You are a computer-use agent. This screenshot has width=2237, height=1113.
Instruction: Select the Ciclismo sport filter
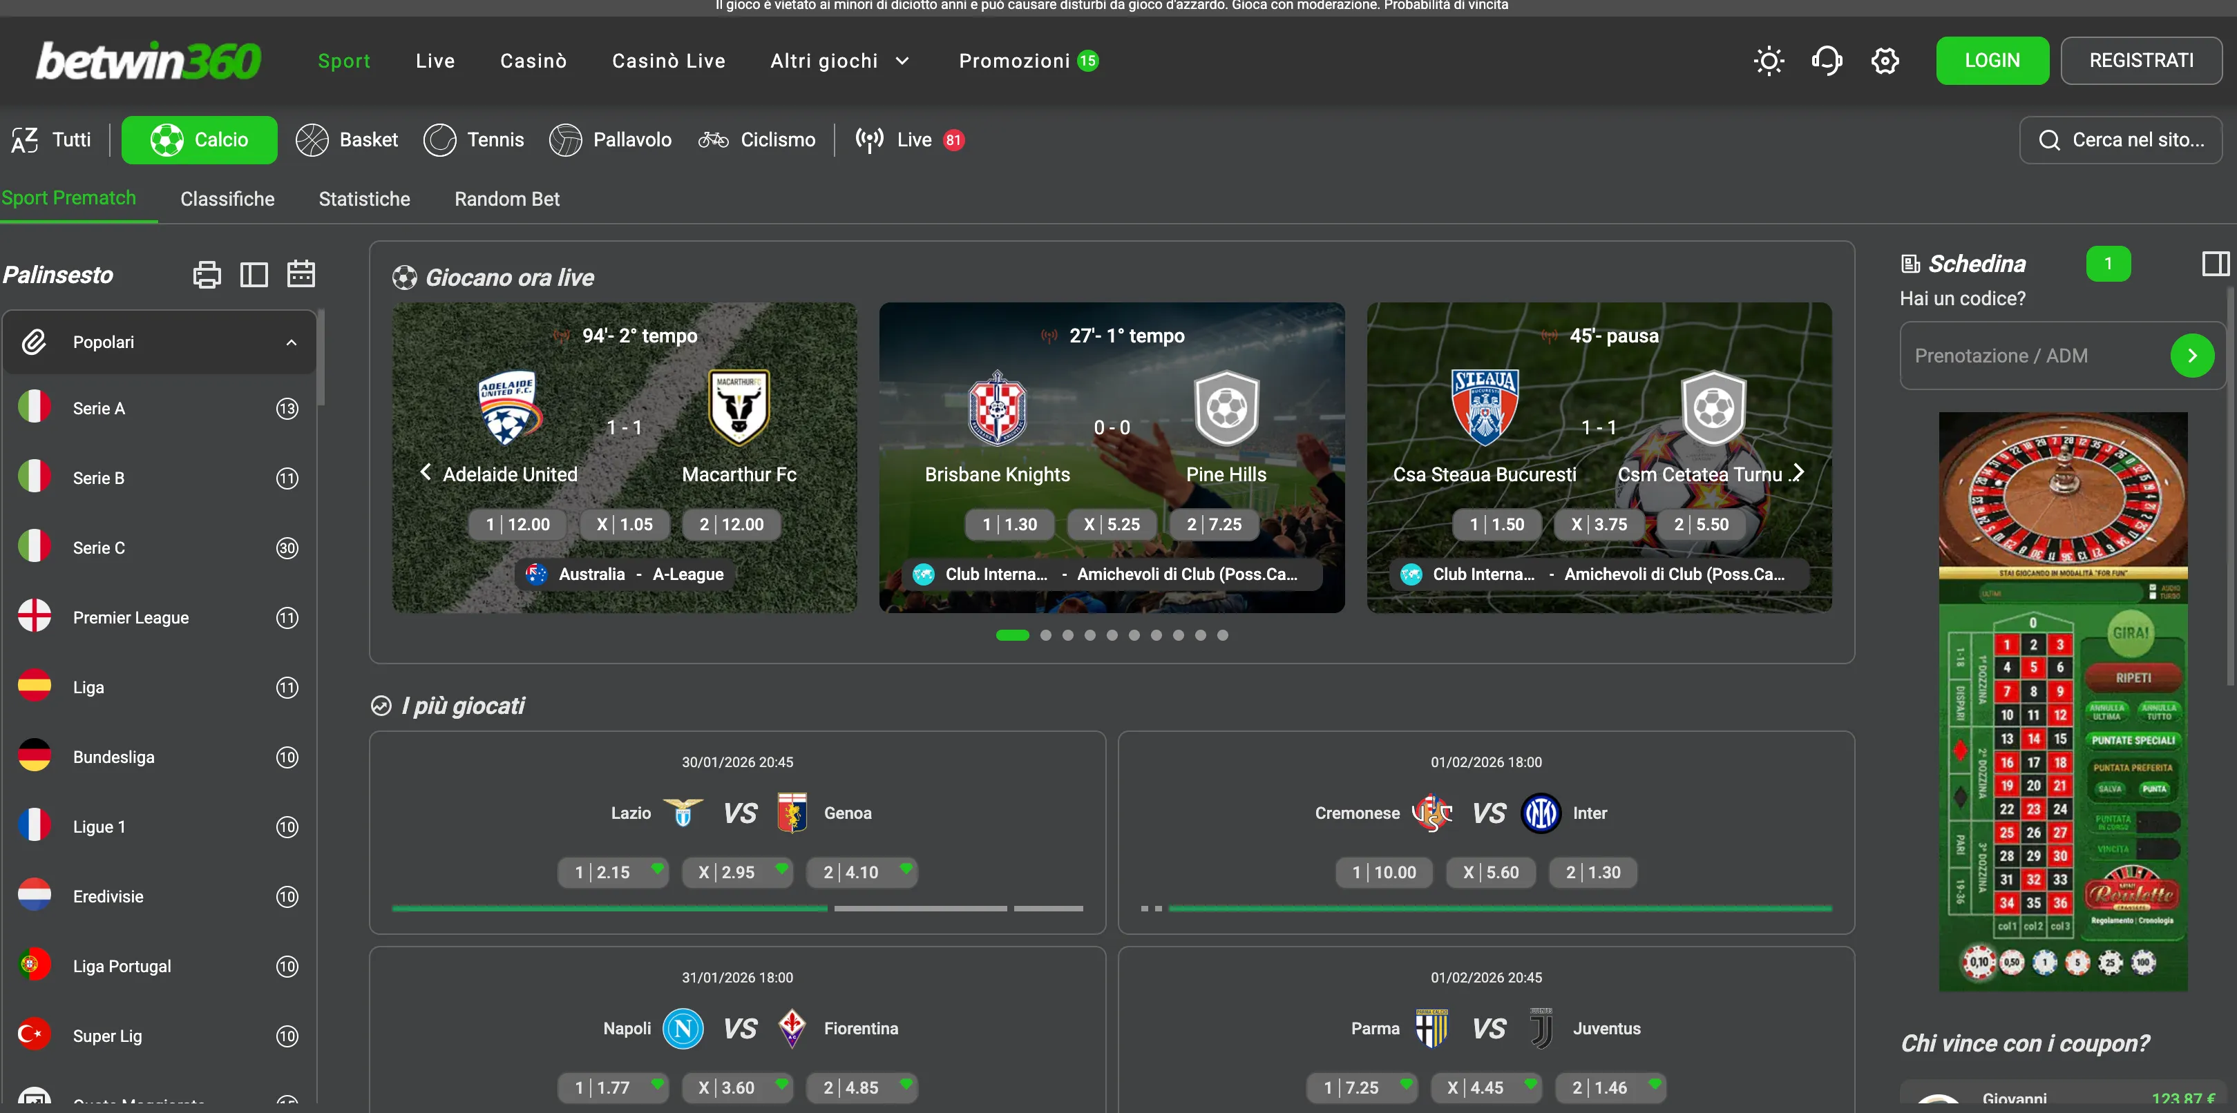[756, 139]
